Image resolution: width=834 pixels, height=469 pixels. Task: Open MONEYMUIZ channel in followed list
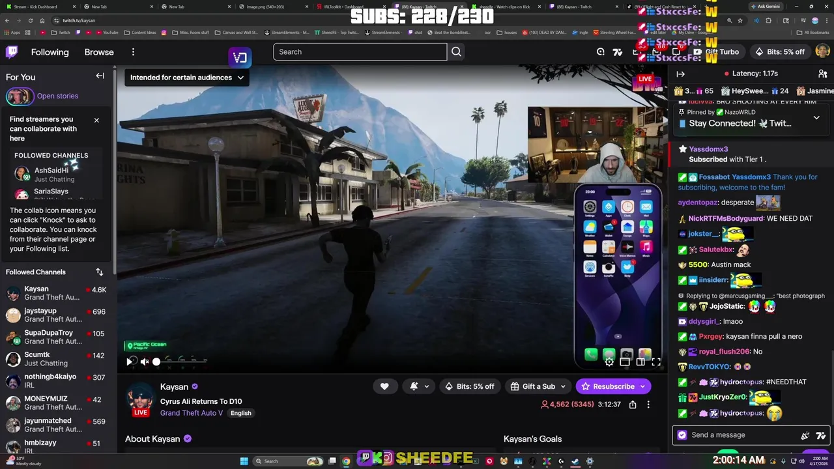coord(55,403)
